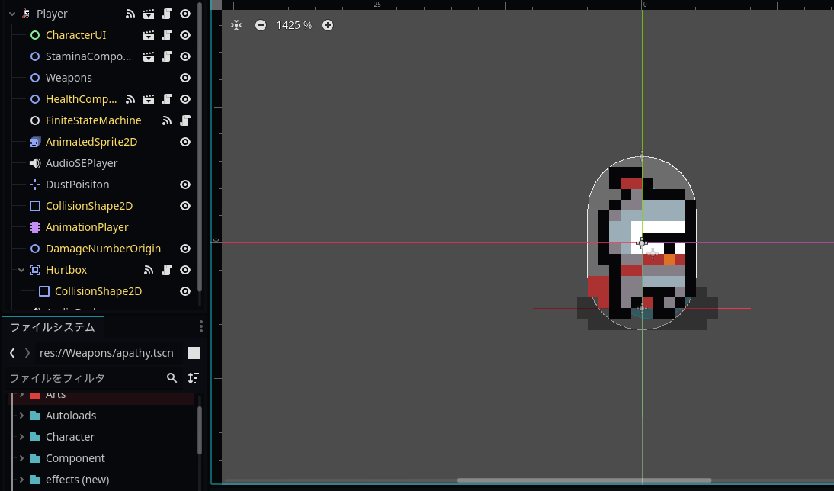
Task: Click the signal icon on Player row
Action: pyautogui.click(x=130, y=14)
